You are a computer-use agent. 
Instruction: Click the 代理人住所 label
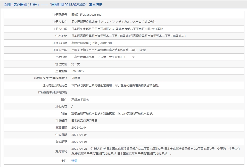tap(60, 50)
